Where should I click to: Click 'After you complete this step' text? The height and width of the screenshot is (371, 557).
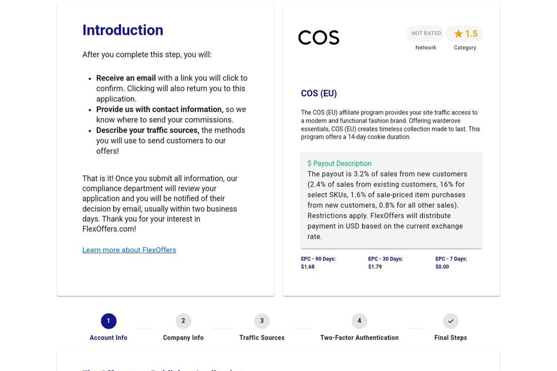point(147,54)
